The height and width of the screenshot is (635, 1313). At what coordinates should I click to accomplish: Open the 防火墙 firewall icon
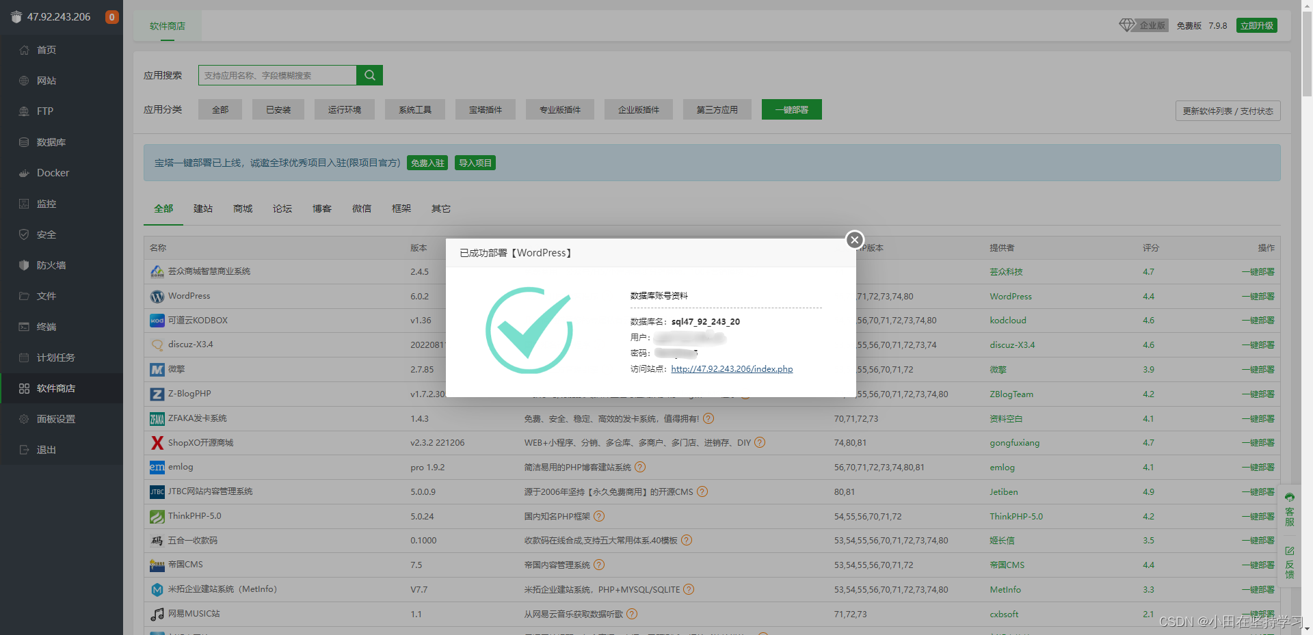(24, 265)
